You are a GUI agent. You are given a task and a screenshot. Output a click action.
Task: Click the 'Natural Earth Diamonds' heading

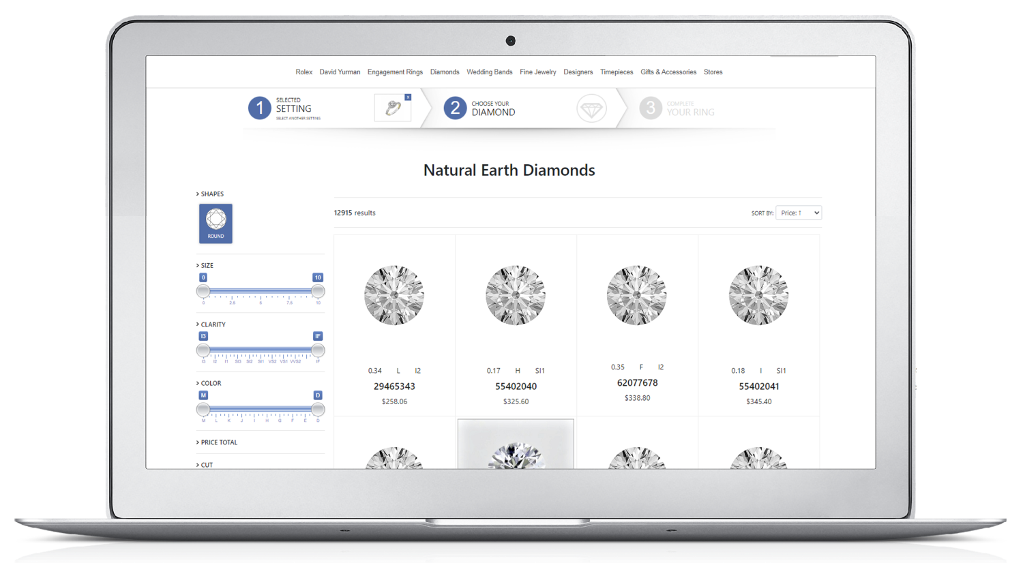[509, 170]
